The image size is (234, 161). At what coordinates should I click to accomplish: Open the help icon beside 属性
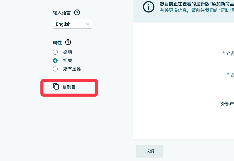68,42
